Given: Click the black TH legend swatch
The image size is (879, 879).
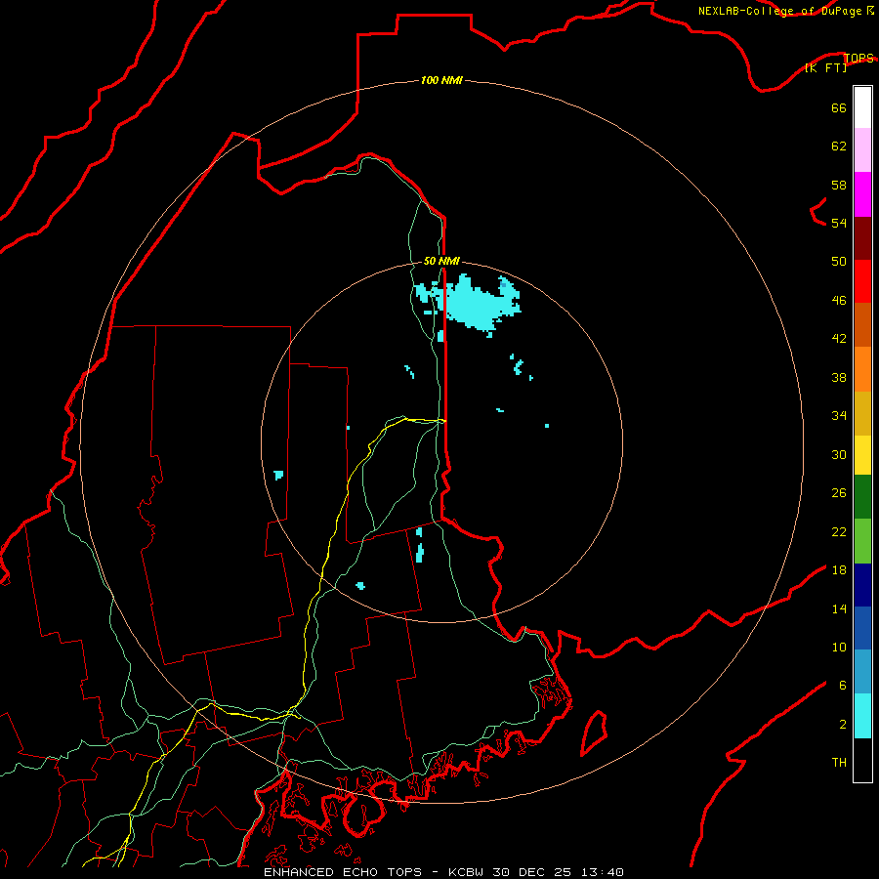Looking at the screenshot, I should tap(862, 760).
